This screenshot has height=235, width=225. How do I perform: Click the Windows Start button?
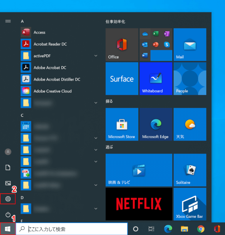(8, 229)
